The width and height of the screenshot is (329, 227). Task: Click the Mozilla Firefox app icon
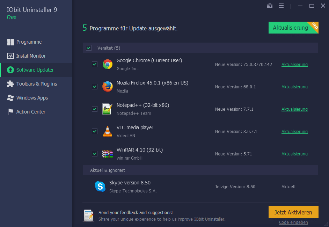click(107, 87)
